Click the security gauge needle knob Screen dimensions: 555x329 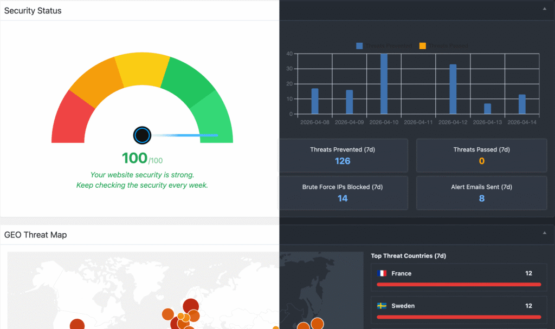coord(142,135)
